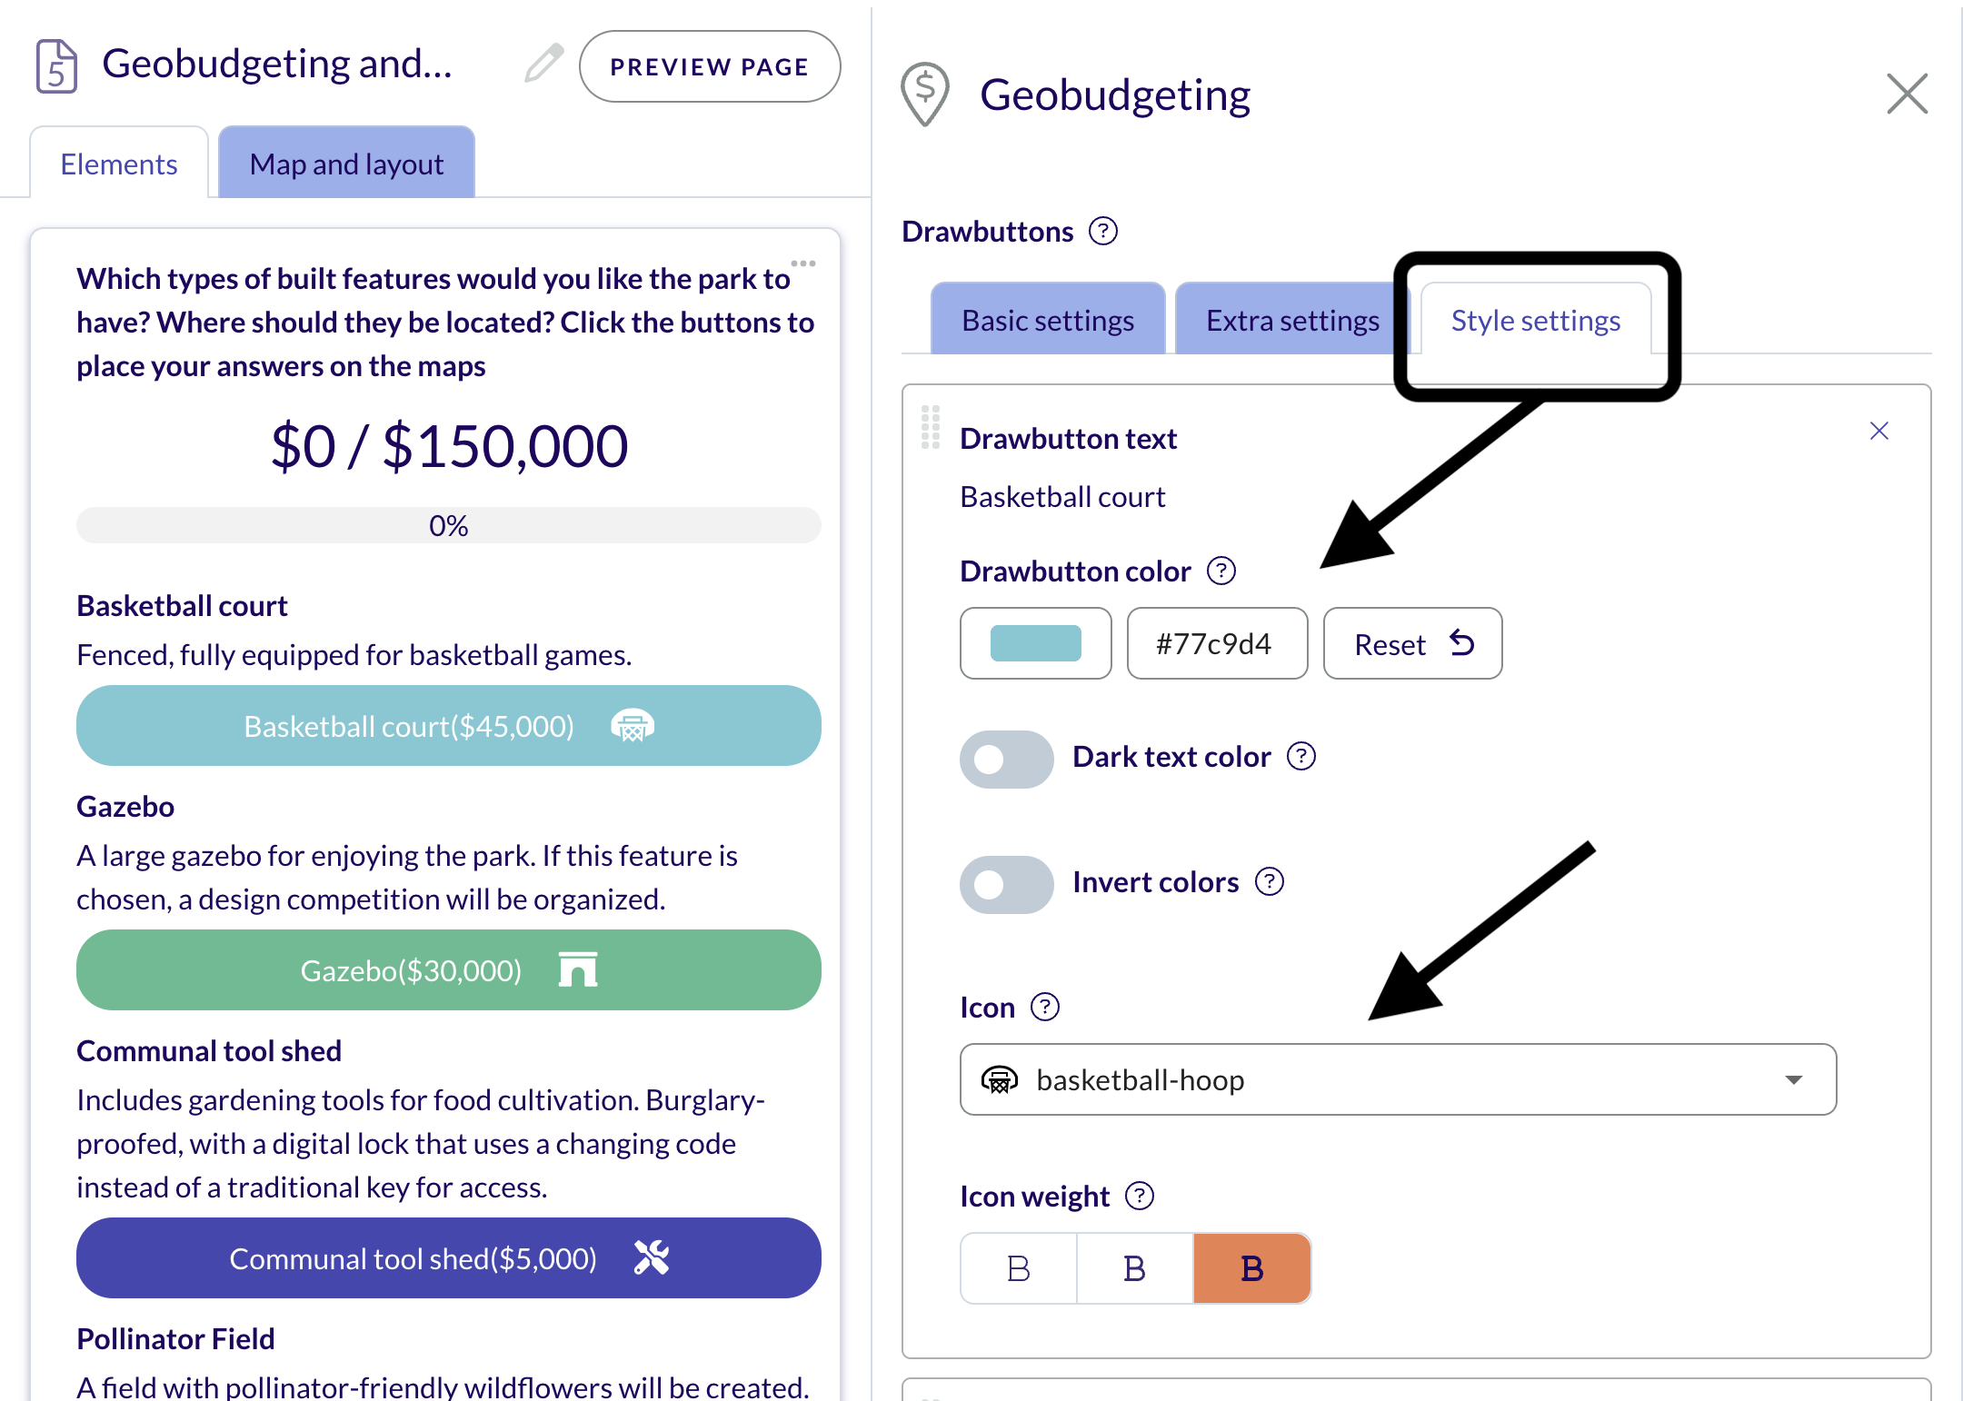Select the bold icon weight option
1963x1401 pixels.
pyautogui.click(x=1252, y=1268)
